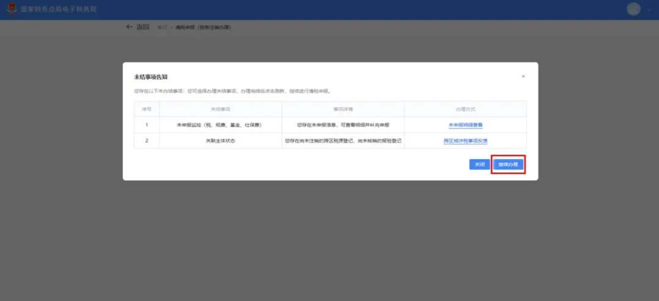Click the 办理方式 column header
This screenshot has width=659, height=301.
pyautogui.click(x=465, y=109)
